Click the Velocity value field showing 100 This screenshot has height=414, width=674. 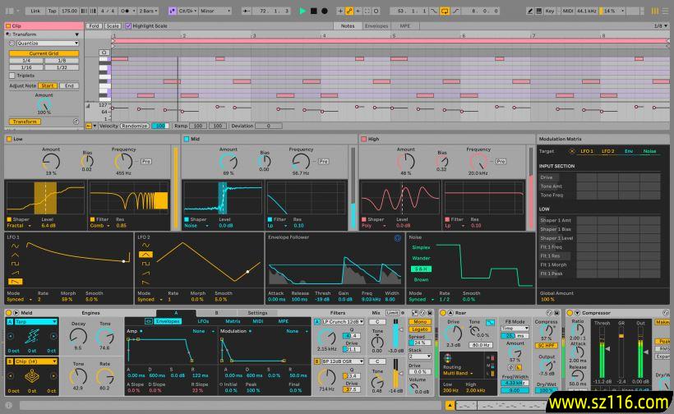tap(159, 126)
